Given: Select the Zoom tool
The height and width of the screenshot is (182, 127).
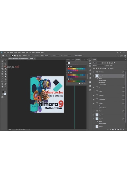Looking at the screenshot, I should (5, 87).
